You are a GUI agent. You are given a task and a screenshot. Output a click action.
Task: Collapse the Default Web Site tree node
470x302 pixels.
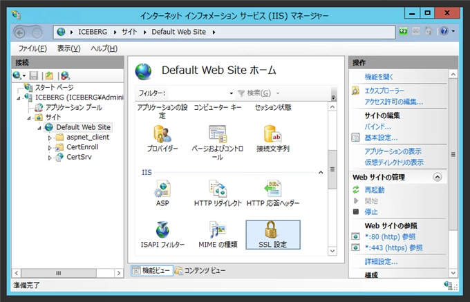[39, 128]
